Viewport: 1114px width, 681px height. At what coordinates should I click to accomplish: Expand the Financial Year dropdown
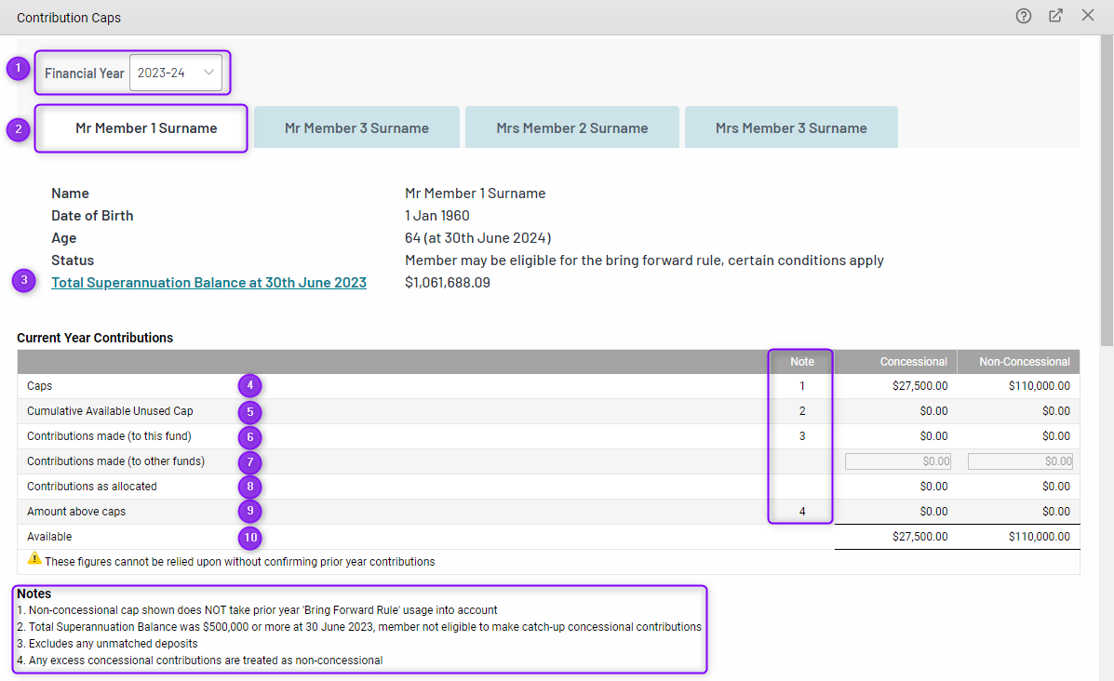176,73
